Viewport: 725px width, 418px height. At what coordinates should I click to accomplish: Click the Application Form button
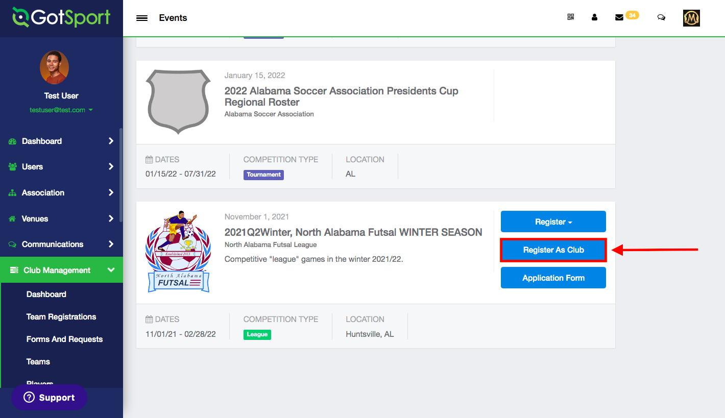pos(553,278)
